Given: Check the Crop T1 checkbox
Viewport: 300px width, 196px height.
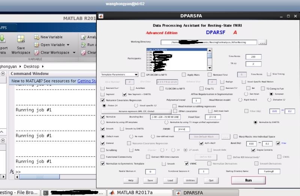Looking at the screenshot, I should 201,88.
